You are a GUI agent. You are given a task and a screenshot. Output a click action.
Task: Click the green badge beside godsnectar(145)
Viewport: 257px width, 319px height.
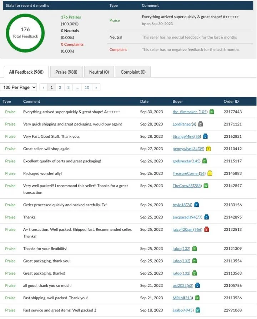(205, 161)
